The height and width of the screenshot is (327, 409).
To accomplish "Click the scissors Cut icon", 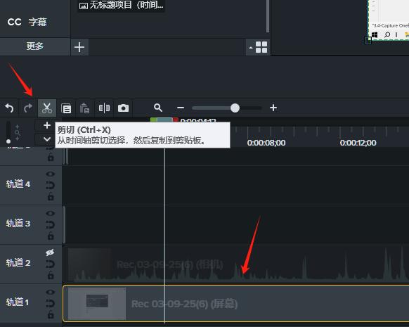I will 47,108.
